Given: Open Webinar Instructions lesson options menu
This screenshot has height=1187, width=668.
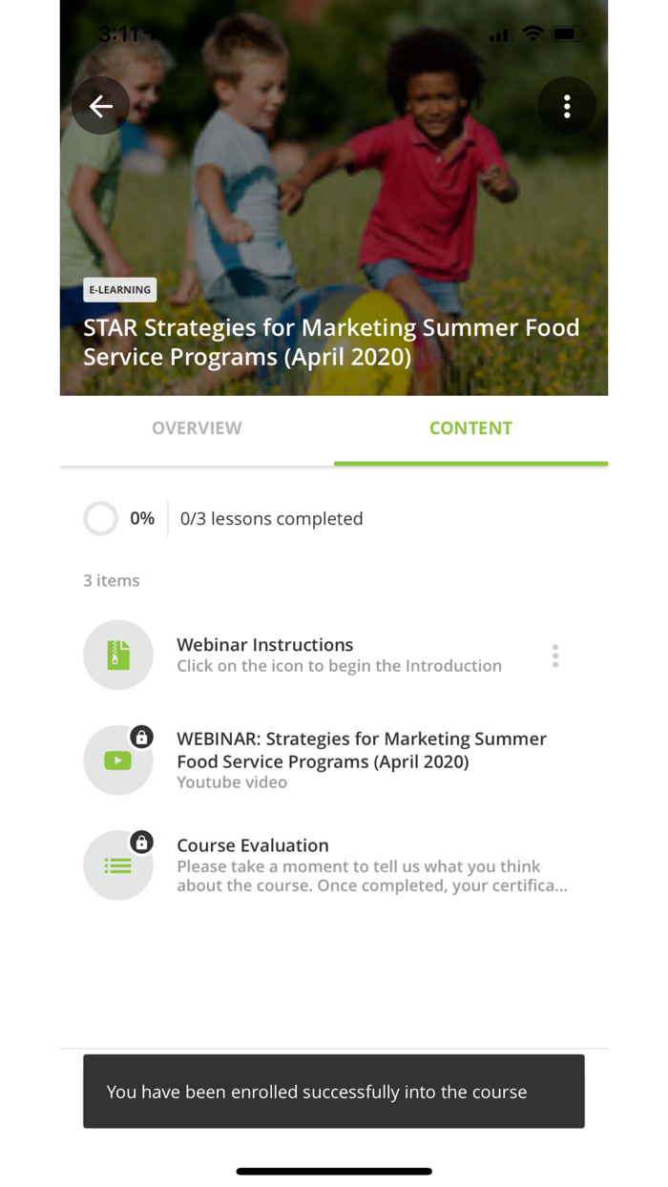Looking at the screenshot, I should [554, 656].
